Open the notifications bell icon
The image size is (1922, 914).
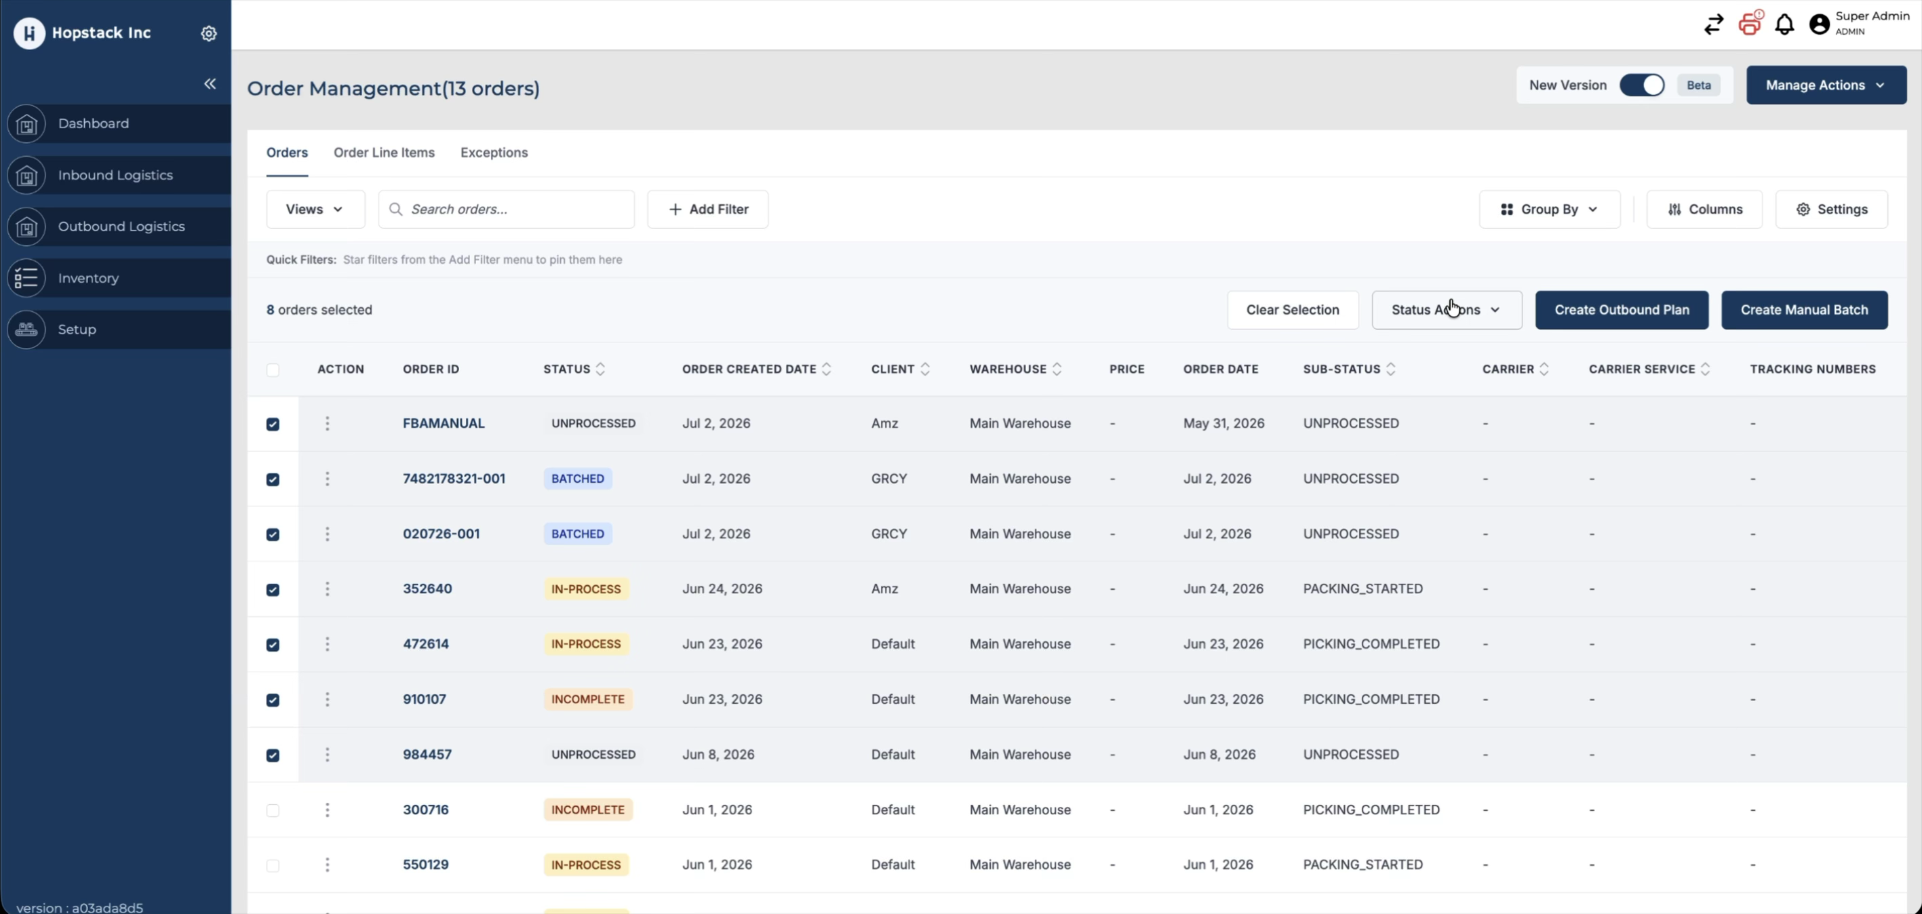1784,24
